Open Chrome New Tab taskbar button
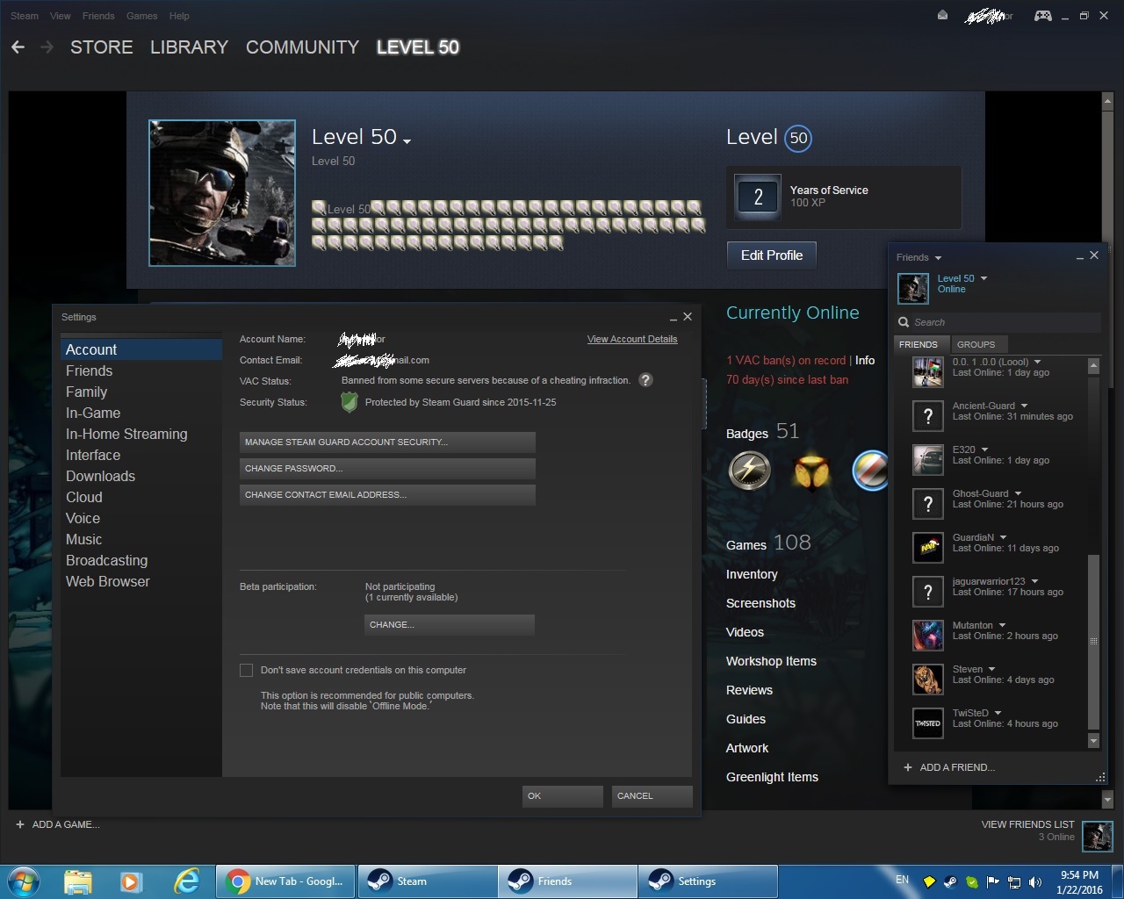This screenshot has width=1124, height=899. pos(285,881)
